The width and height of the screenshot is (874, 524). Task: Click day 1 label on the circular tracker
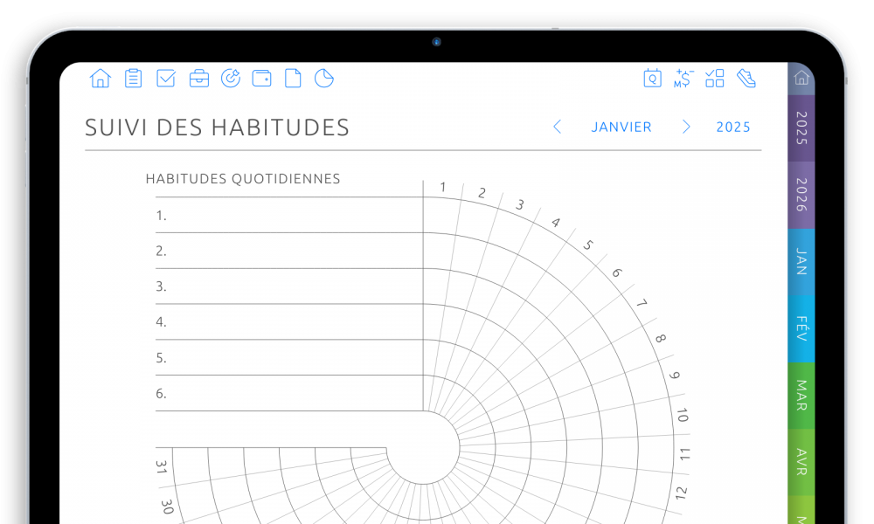tap(442, 187)
